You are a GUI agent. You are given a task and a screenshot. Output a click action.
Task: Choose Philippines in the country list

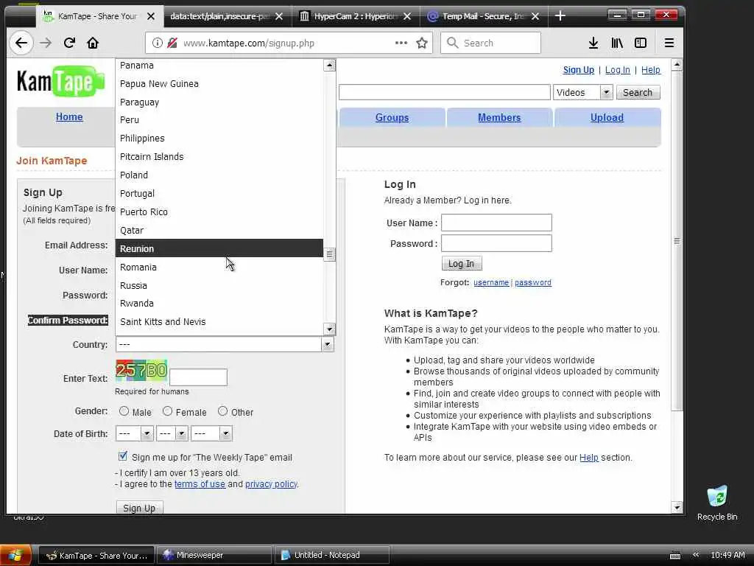pos(219,138)
